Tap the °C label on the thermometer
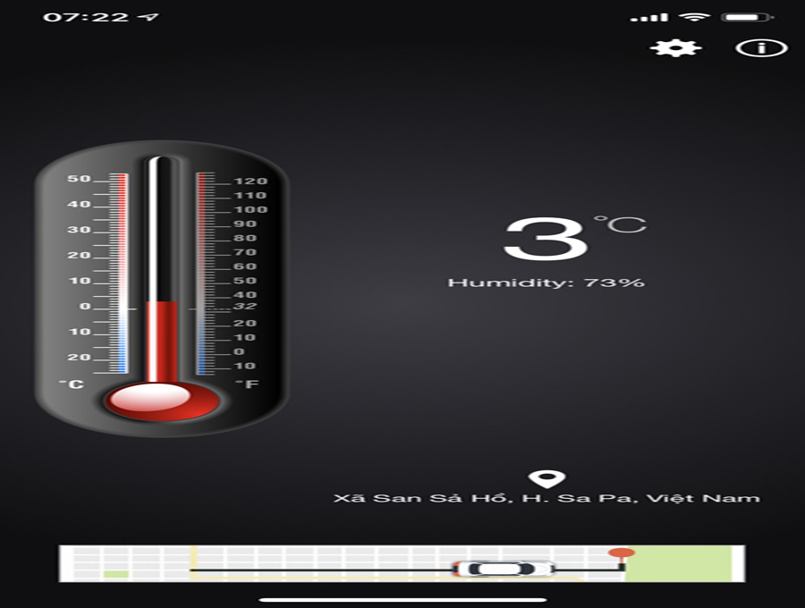The width and height of the screenshot is (805, 608). tap(72, 384)
